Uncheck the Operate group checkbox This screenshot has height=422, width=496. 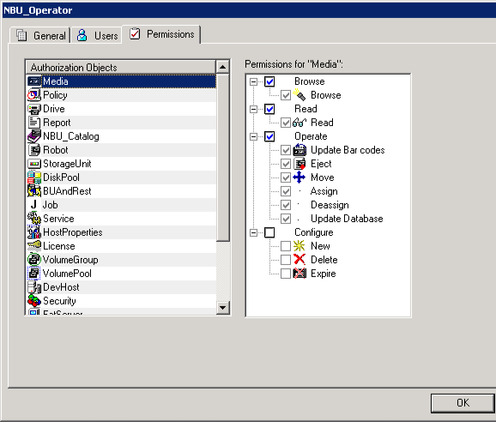(x=269, y=136)
